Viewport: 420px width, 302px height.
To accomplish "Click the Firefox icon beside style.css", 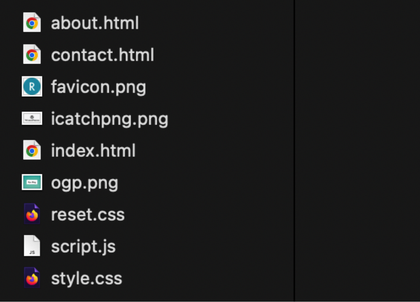I will [x=32, y=278].
